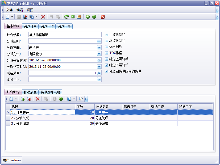Uncheck the 主资源制约 checkbox
Viewport: 220px width, 165px height.
coord(107,35)
